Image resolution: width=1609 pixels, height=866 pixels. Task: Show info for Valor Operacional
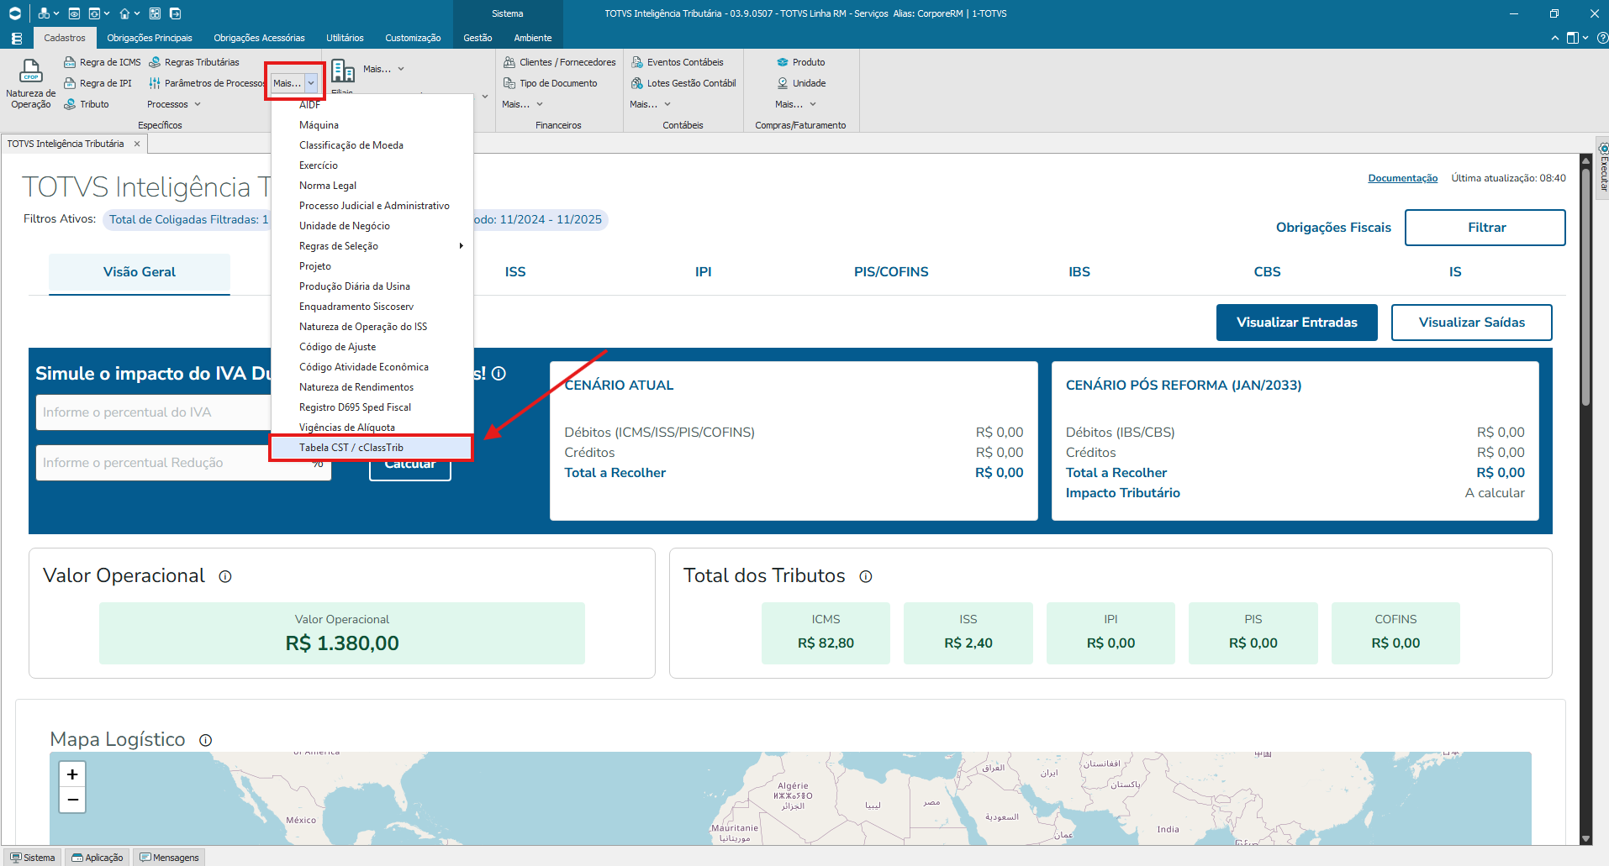[225, 576]
